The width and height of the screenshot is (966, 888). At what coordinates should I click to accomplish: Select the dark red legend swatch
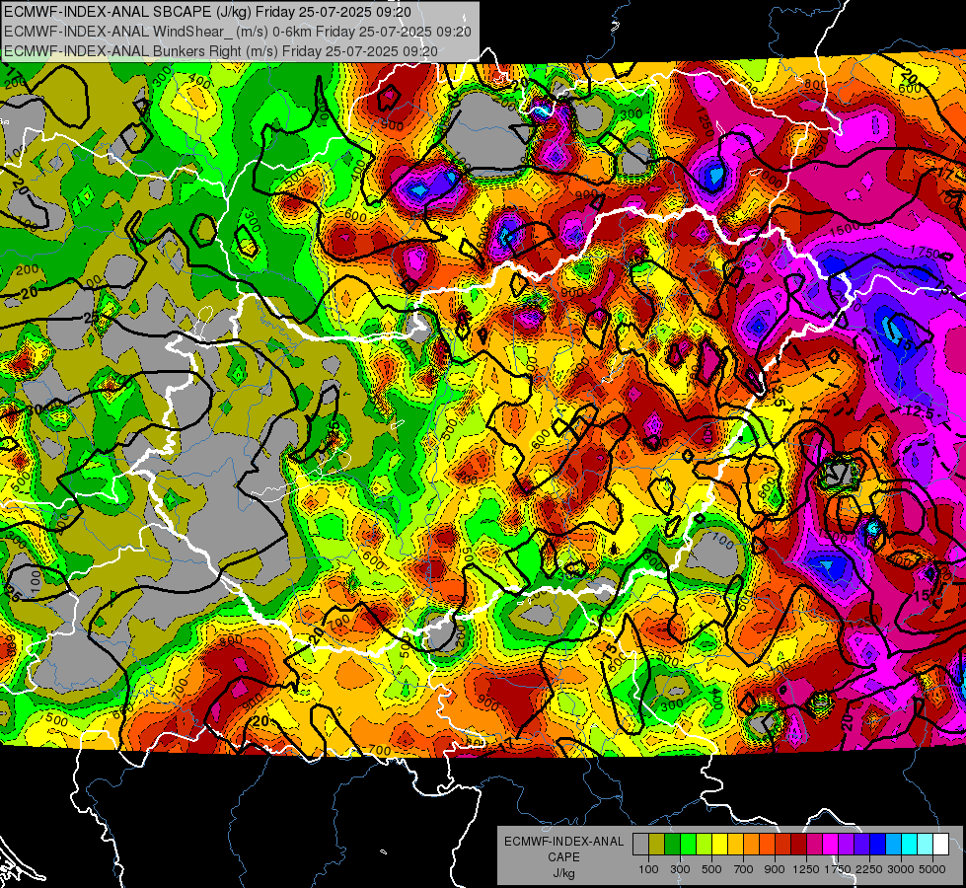[x=798, y=844]
